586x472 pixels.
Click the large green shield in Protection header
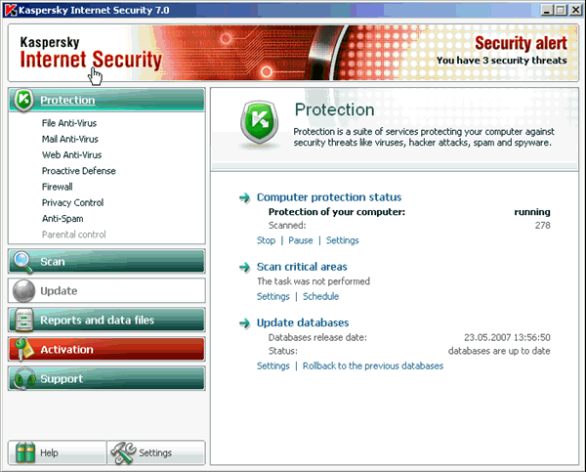point(259,123)
